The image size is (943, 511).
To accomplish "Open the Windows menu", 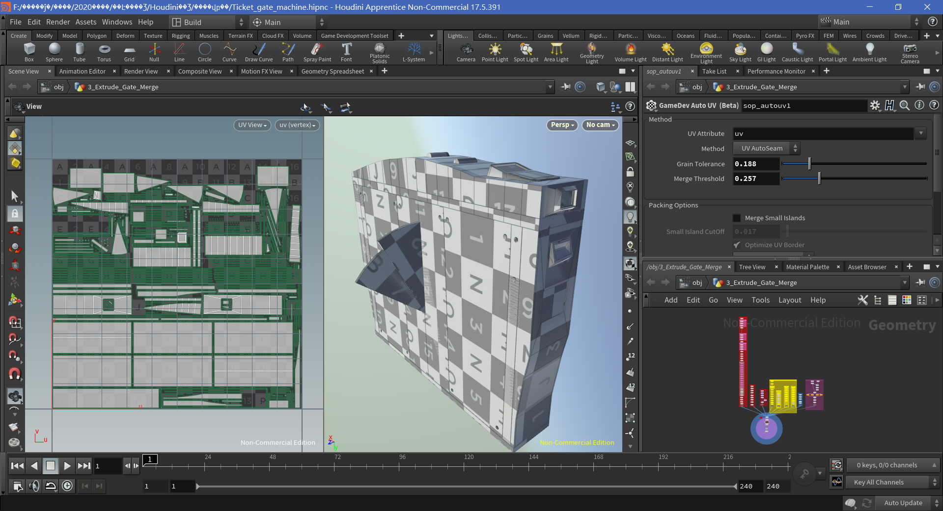I will [x=117, y=22].
